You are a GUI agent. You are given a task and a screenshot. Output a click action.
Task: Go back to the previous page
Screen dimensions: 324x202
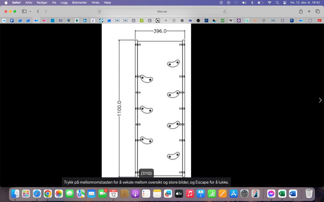38,11
